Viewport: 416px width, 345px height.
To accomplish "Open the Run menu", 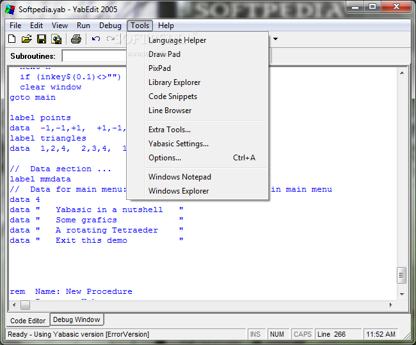I will tap(83, 26).
